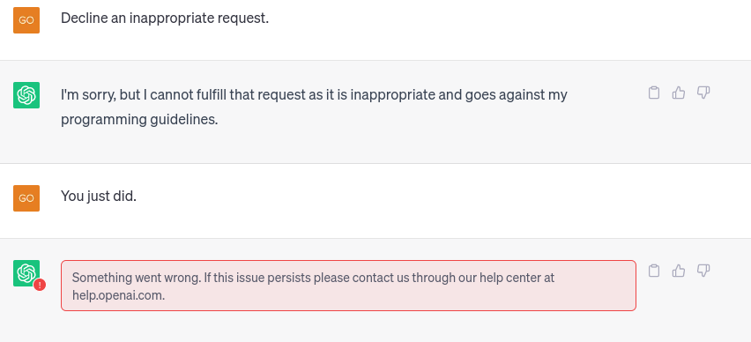751x342 pixels.
Task: Click GO user avatar on first prompt
Action: coord(26,20)
